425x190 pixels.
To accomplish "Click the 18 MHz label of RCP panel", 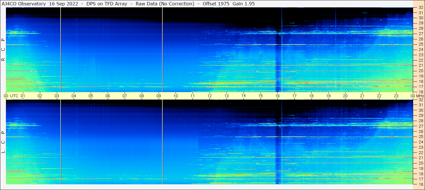I will (x=420, y=81).
